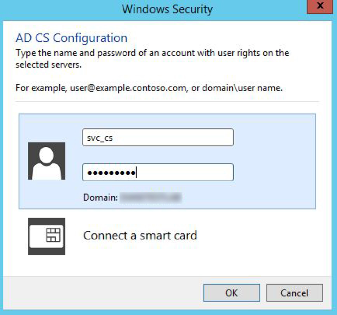Focus the password field with dots
Viewport: 337px width, 315px height.
click(158, 172)
